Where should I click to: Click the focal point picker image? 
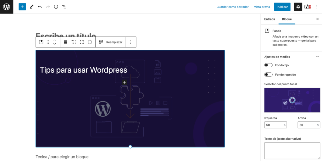[x=292, y=100]
